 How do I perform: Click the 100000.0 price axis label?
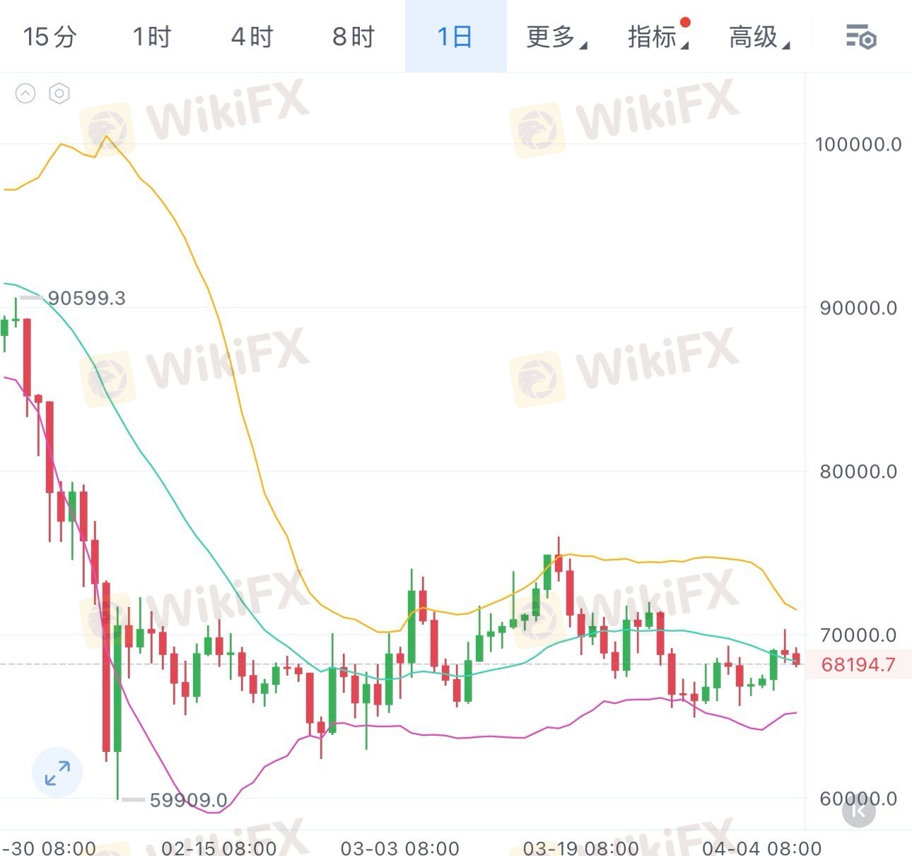[x=858, y=144]
